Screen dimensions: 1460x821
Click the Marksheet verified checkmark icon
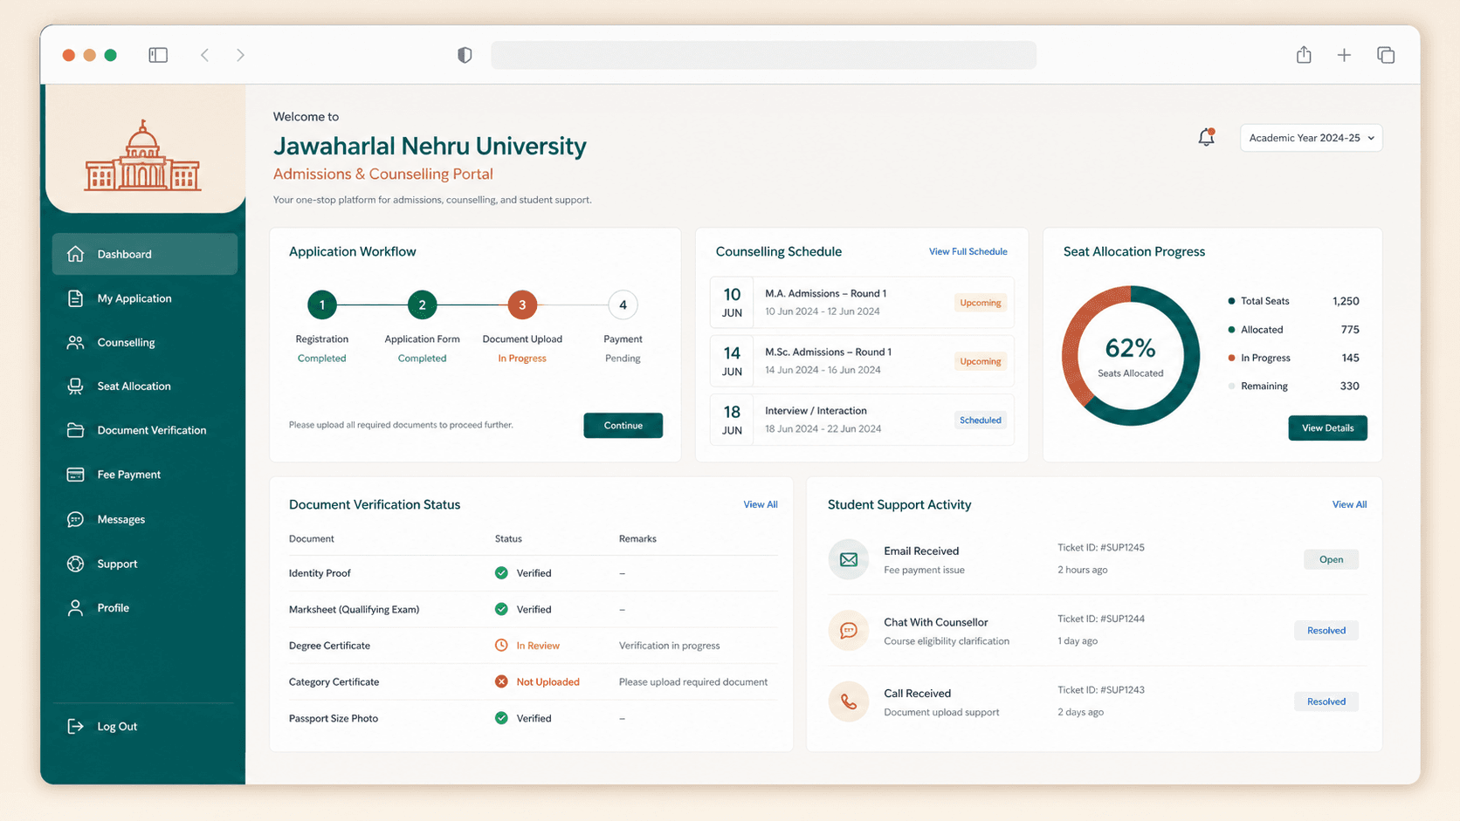(501, 609)
